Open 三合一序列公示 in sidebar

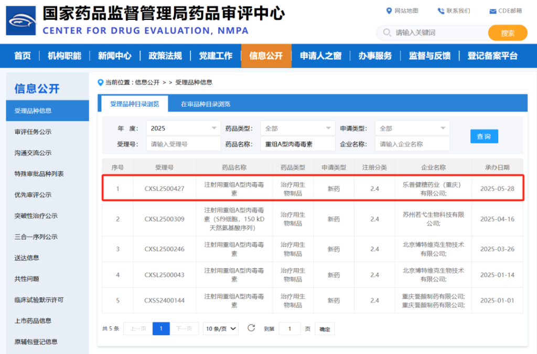click(x=36, y=237)
